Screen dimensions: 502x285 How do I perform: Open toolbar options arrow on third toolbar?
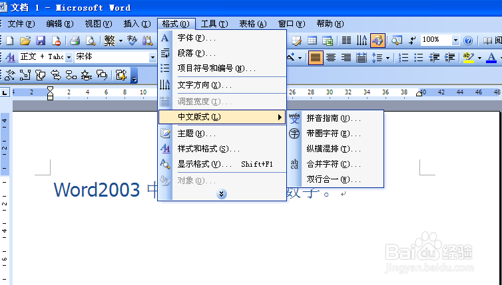pyautogui.click(x=134, y=76)
